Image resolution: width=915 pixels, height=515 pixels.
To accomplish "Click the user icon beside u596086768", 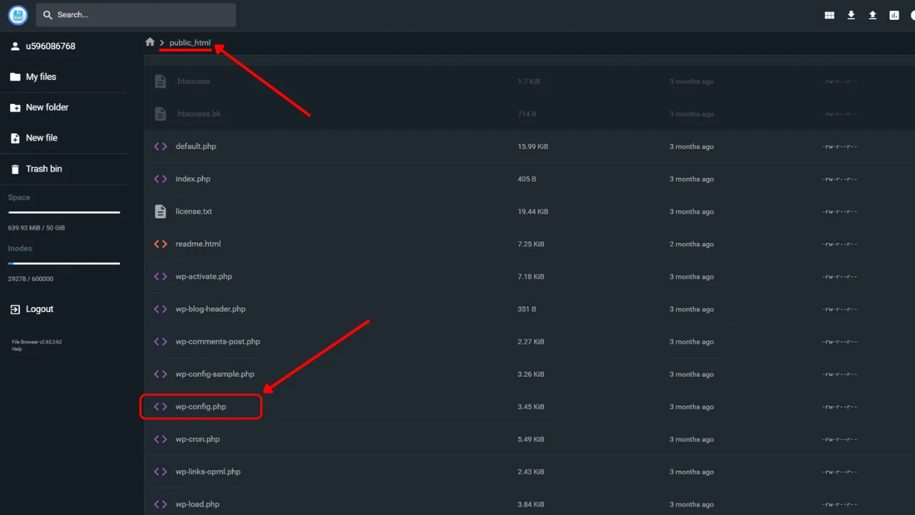I will click(x=15, y=46).
